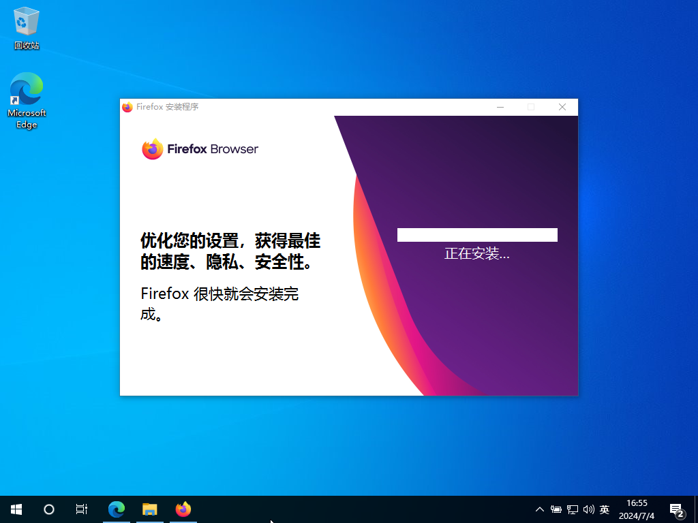
Task: Click the Firefox icon in the installer title bar
Action: (127, 107)
